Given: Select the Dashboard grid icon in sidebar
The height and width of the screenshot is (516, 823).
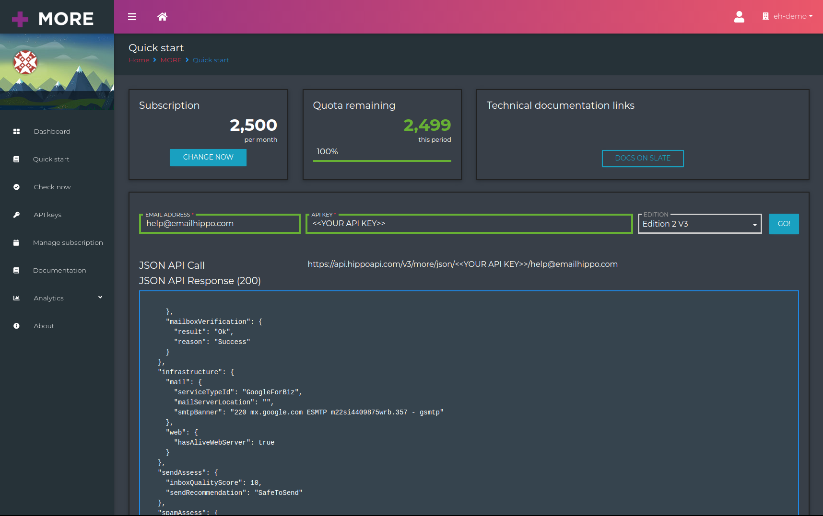Looking at the screenshot, I should coord(17,131).
